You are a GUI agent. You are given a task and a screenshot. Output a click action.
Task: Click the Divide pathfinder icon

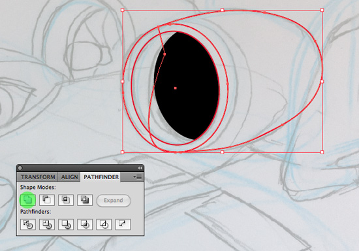tap(27, 224)
